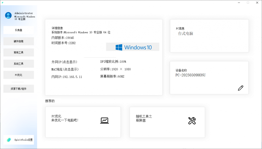Open the 资源下载/组件 page
This screenshot has width=262, height=149.
[18, 89]
